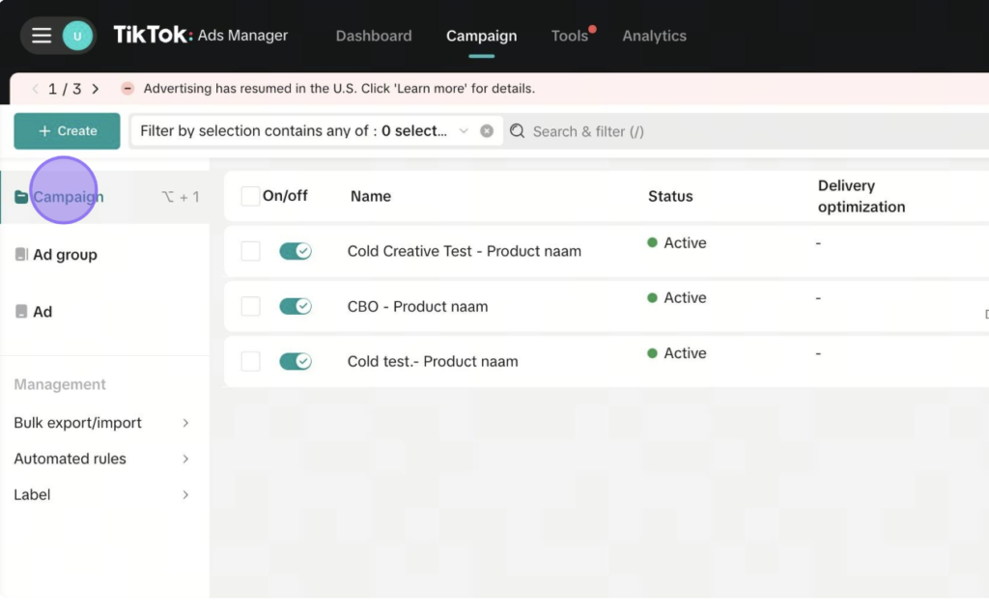Click the Management section heading
This screenshot has width=989, height=612.
[x=60, y=384]
